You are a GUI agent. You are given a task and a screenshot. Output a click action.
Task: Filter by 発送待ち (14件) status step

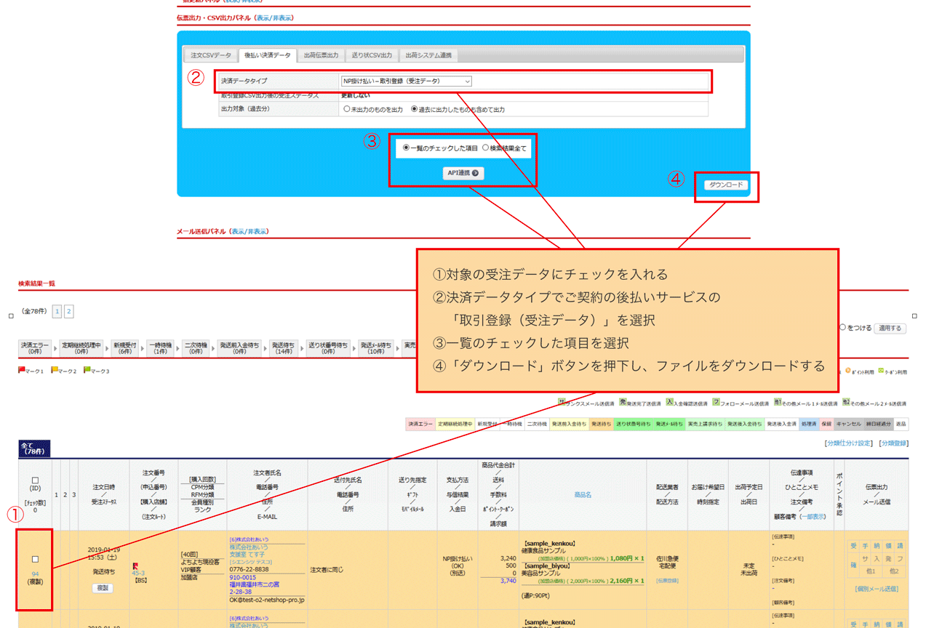(x=282, y=348)
